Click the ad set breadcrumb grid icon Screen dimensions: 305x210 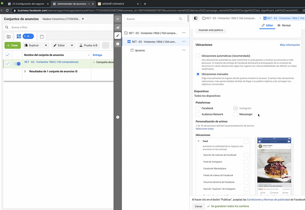click(x=265, y=18)
